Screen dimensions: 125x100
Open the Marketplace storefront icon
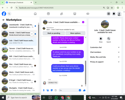tap(75, 14)
